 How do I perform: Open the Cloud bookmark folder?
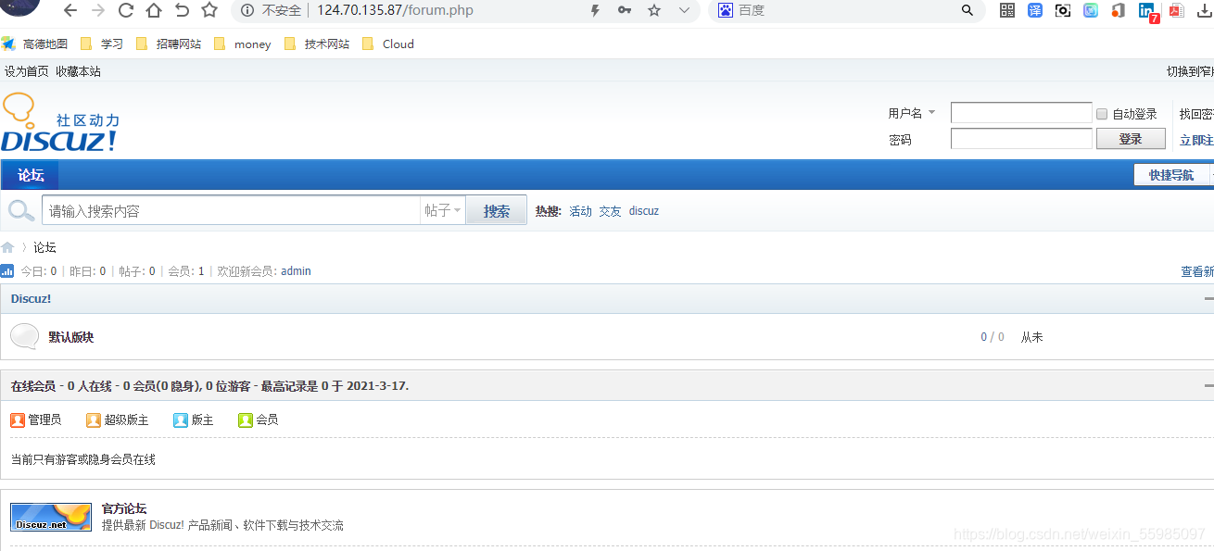pyautogui.click(x=388, y=44)
